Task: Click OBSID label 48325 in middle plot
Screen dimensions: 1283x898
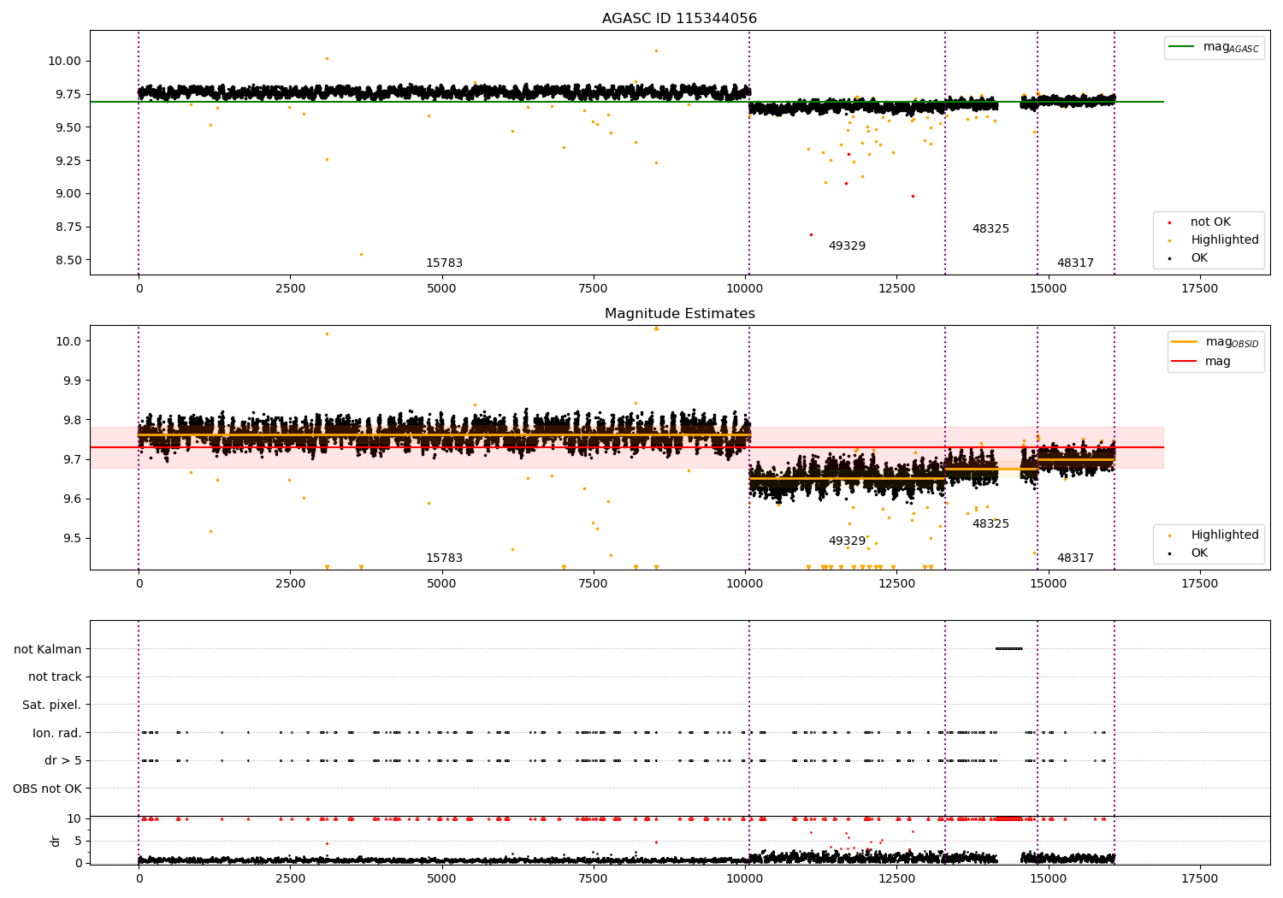Action: (990, 524)
